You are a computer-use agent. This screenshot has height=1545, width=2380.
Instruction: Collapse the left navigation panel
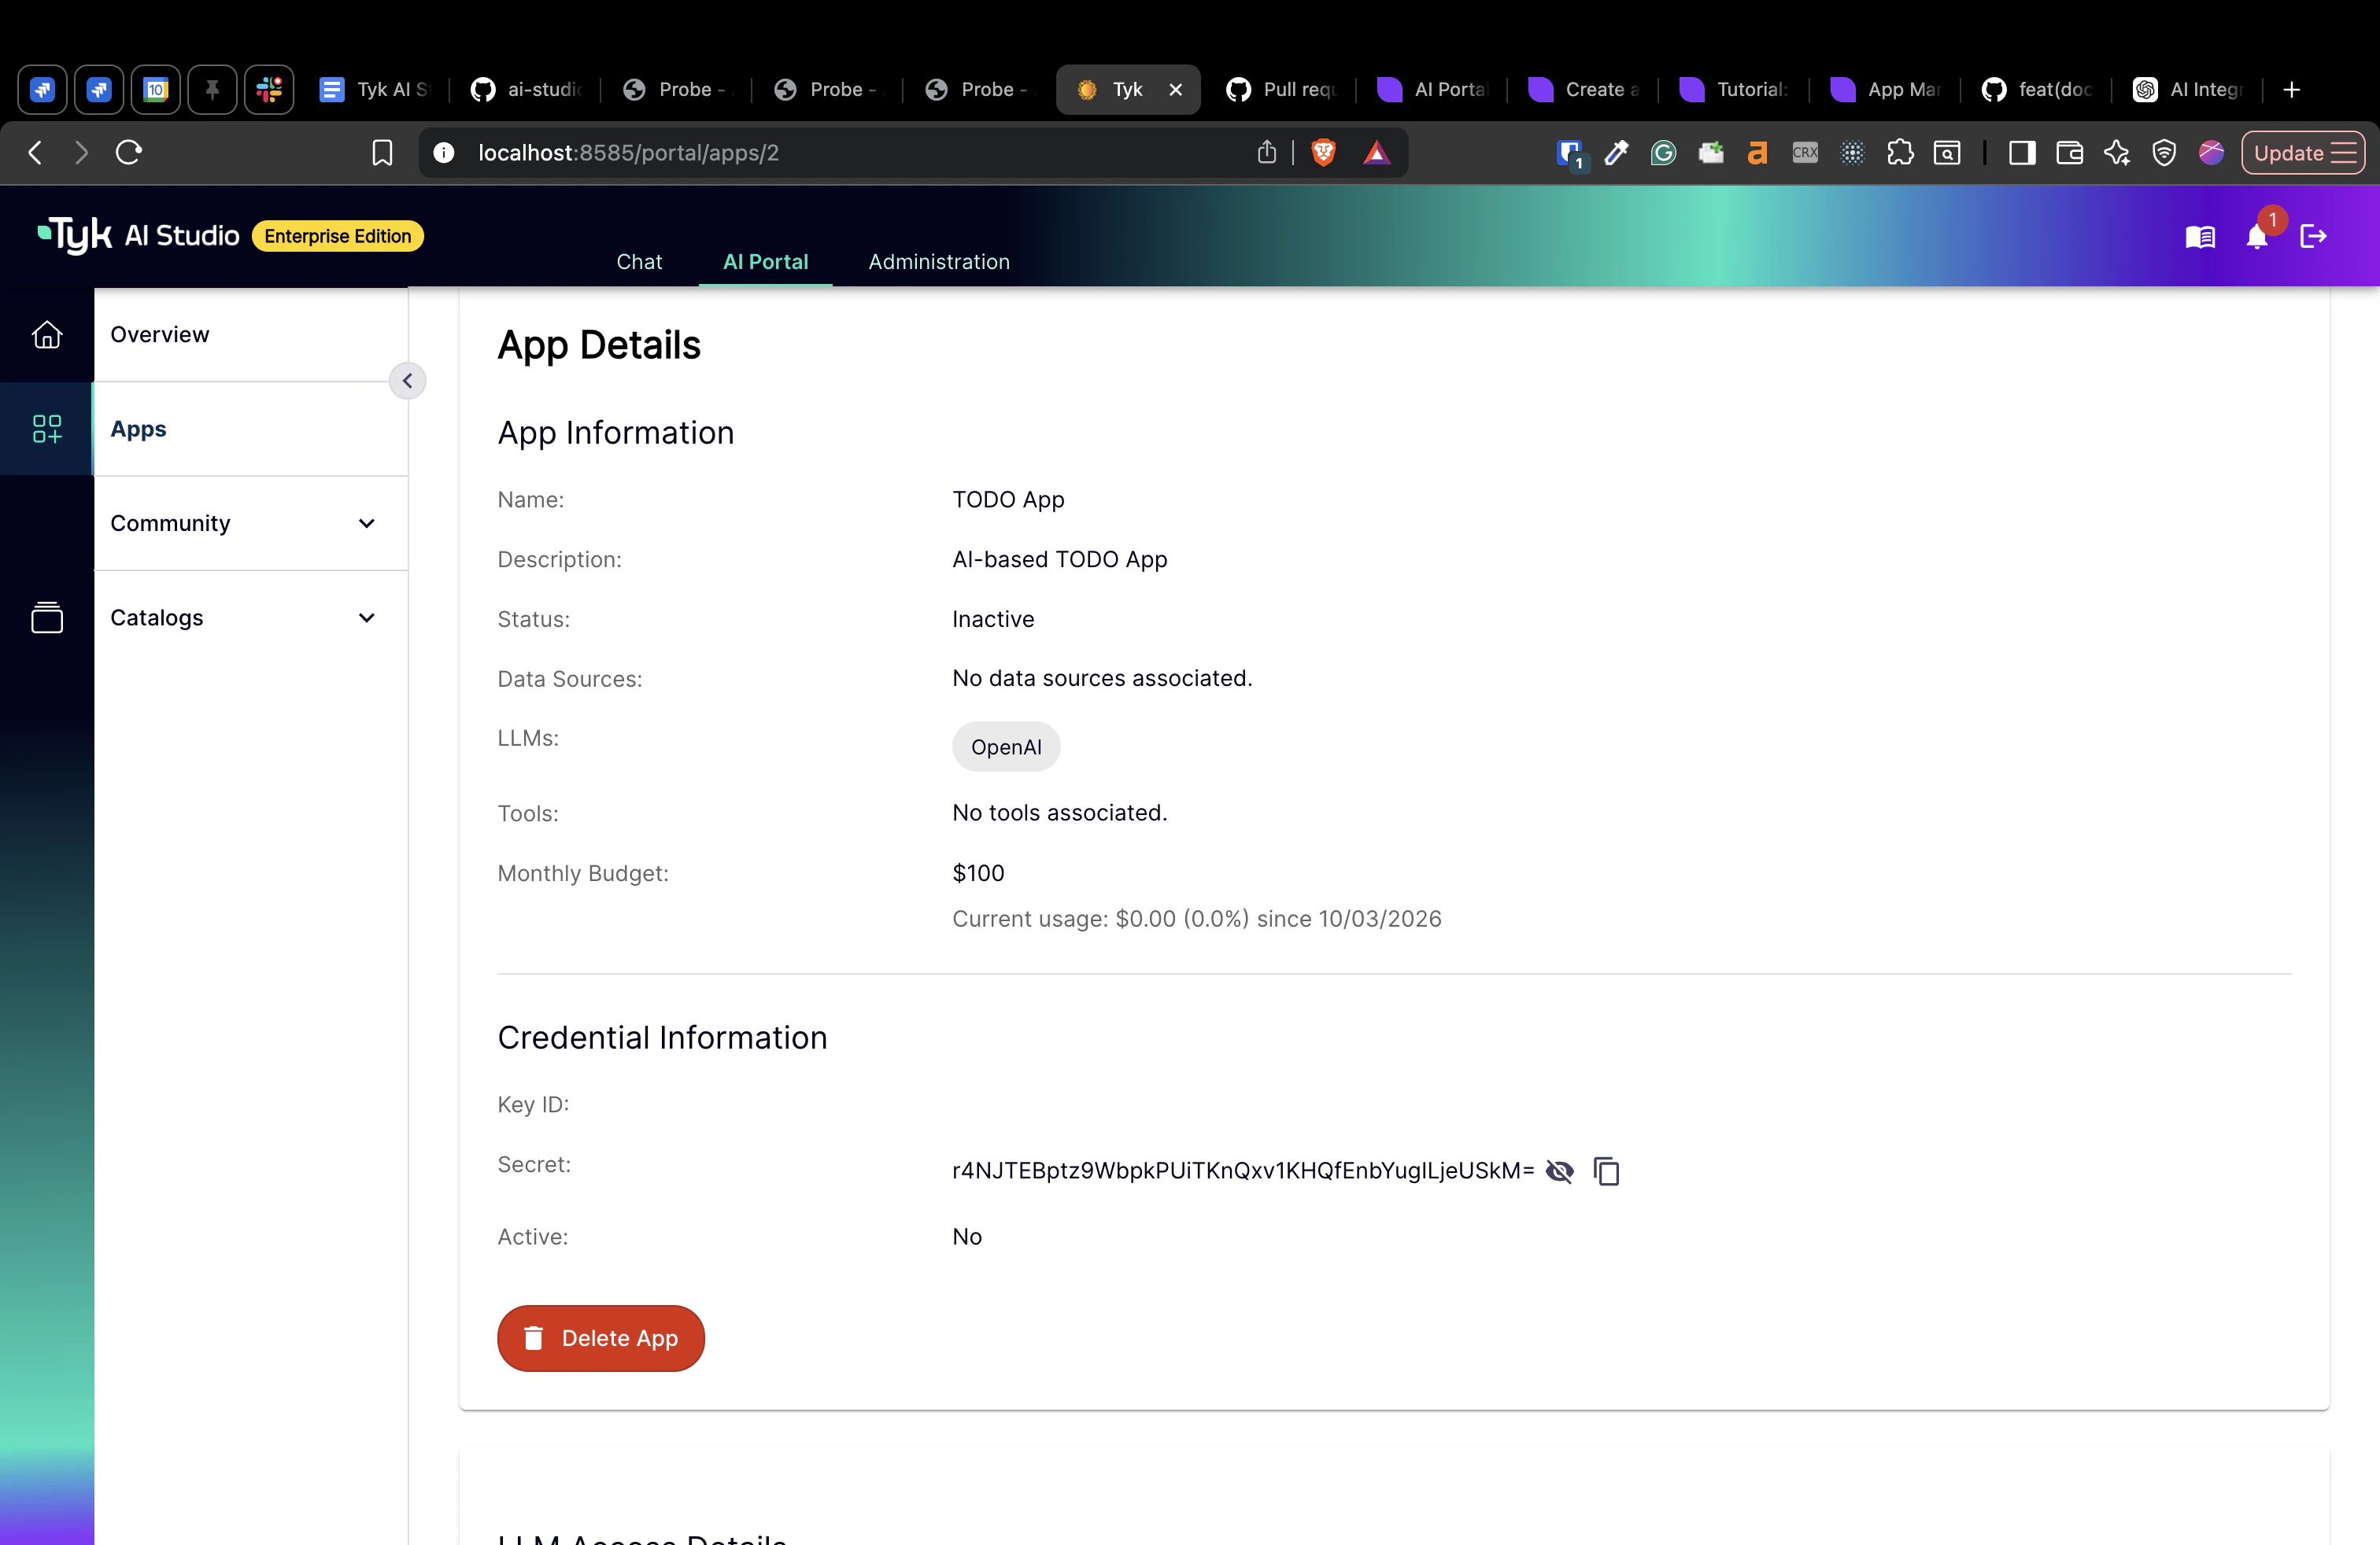(407, 381)
